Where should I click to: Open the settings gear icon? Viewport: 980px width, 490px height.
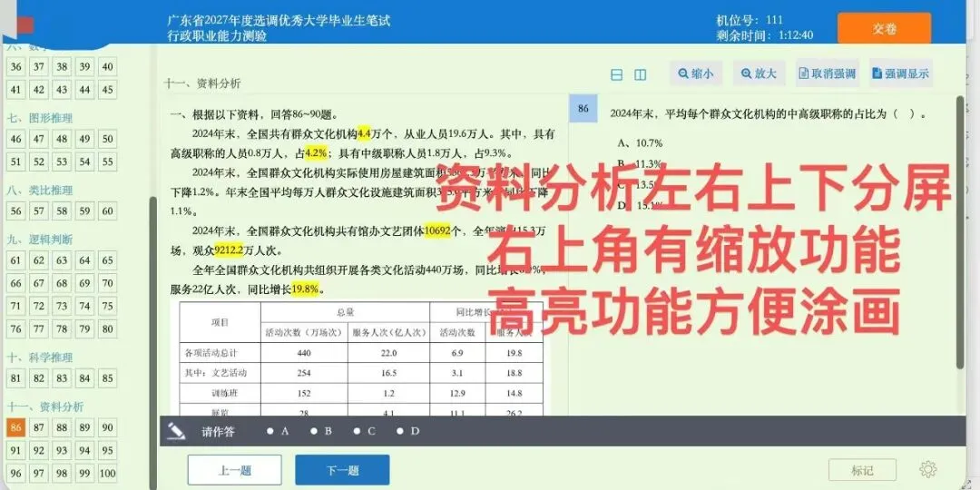pyautogui.click(x=928, y=469)
